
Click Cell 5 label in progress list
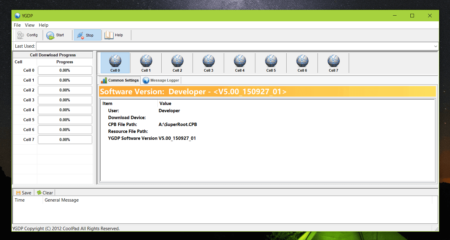[29, 120]
